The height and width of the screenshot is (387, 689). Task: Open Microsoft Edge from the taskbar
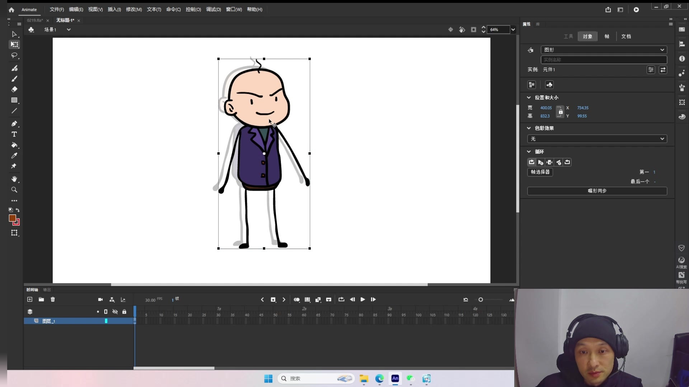coord(379,378)
